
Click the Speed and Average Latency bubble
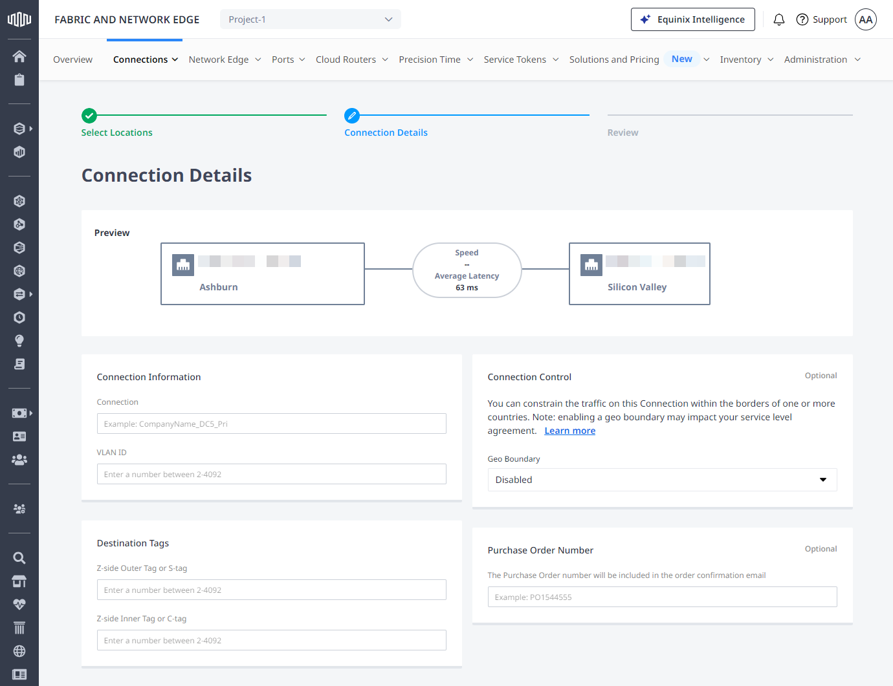coord(467,270)
